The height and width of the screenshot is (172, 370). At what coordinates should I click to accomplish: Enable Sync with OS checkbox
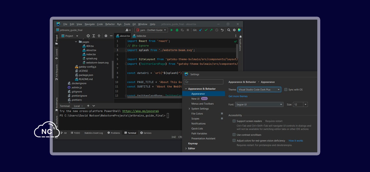click(x=286, y=90)
